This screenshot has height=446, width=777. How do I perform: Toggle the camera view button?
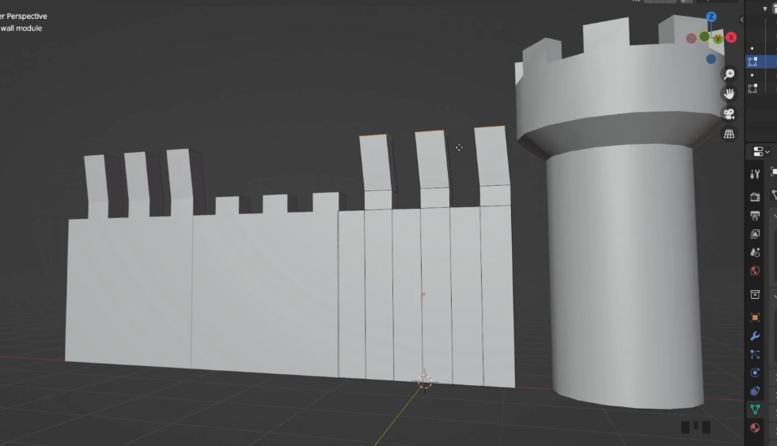(729, 114)
